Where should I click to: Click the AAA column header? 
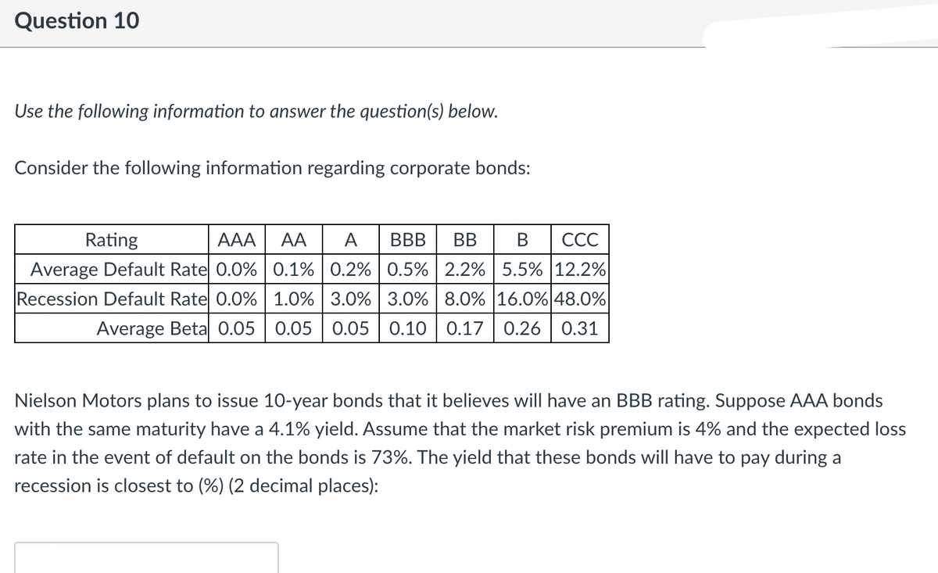pos(238,239)
